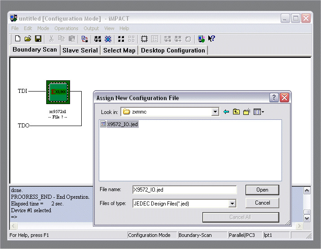Click the lpt1 status bar entry
321x249 pixels.
[x=277, y=235]
